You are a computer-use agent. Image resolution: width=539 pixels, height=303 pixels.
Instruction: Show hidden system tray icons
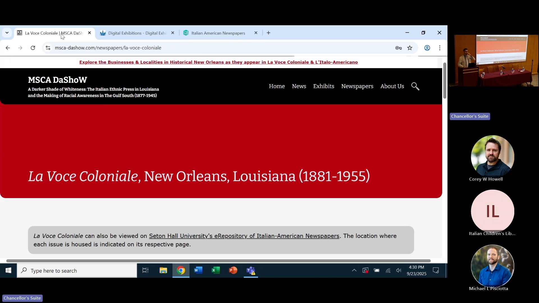354,270
